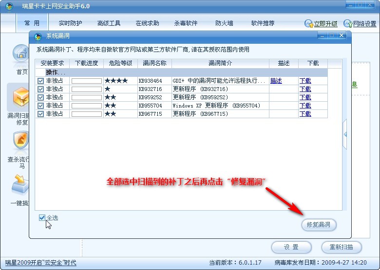Screen dimensions: 380x270
Task: Toggle the KB959252 row checkbox
Action: (x=40, y=97)
